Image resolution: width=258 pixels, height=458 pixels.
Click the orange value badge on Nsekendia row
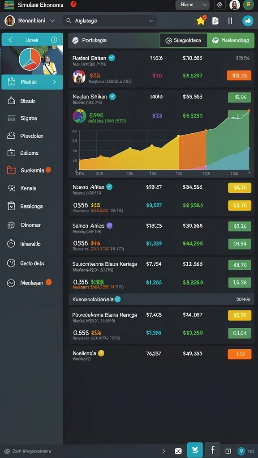point(239,354)
